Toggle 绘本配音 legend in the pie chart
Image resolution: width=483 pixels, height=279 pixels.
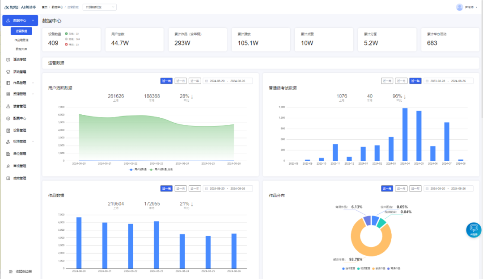click(348, 269)
